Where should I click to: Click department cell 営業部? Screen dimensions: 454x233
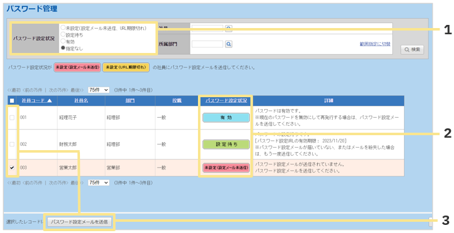tap(113, 168)
